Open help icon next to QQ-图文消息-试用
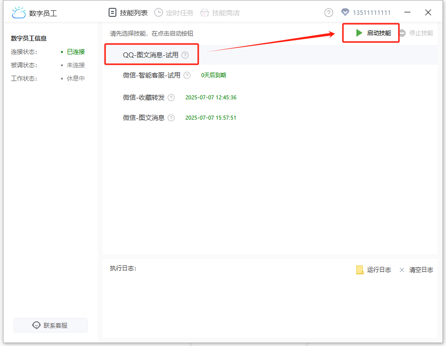446x346 pixels. pyautogui.click(x=185, y=55)
